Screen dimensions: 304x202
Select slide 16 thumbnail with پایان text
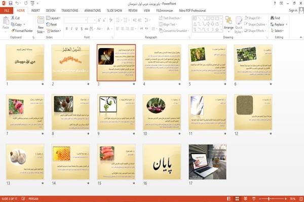162,161
